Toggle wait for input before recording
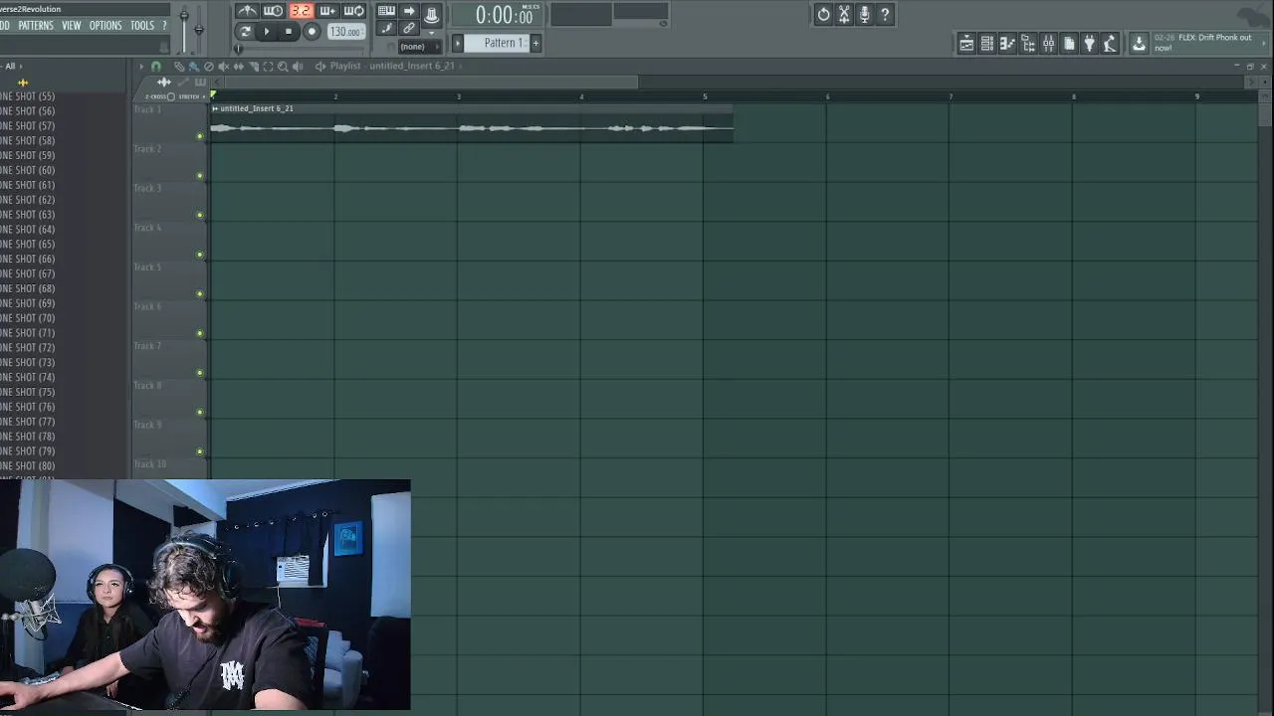 [x=273, y=11]
